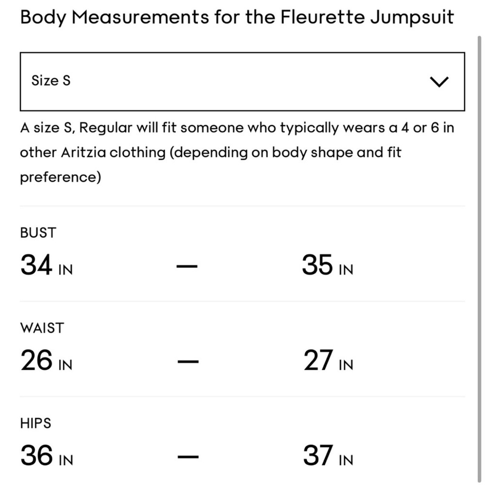Click the dash between waist values
485x485 pixels.
[x=188, y=361]
